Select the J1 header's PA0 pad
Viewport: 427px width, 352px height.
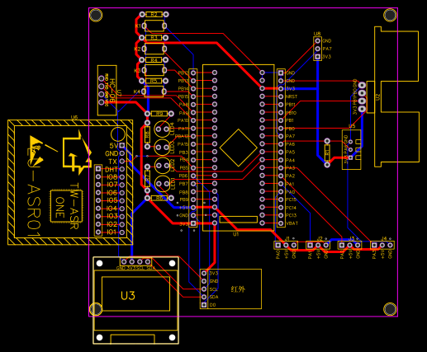278,245
